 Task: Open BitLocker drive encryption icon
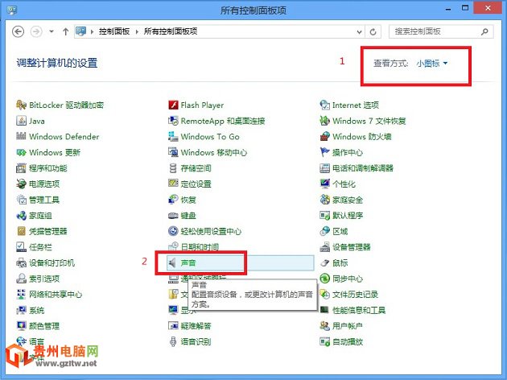[x=22, y=105]
